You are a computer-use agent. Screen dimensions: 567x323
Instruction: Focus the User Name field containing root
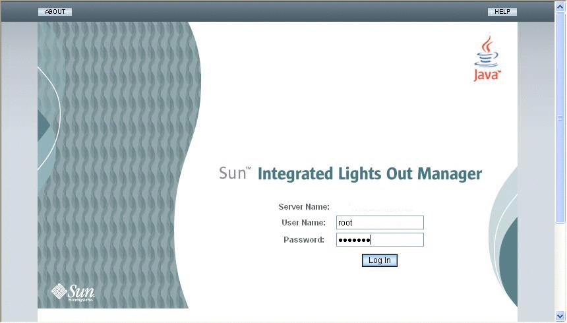click(x=380, y=222)
